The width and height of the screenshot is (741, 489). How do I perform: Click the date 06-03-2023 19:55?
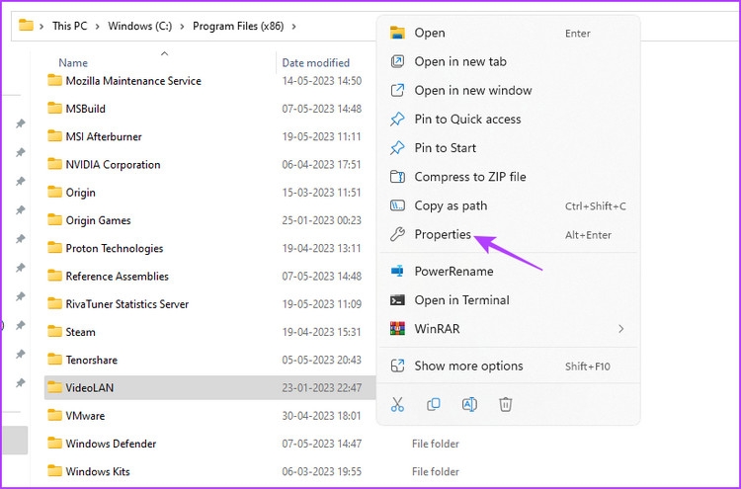[x=321, y=471]
